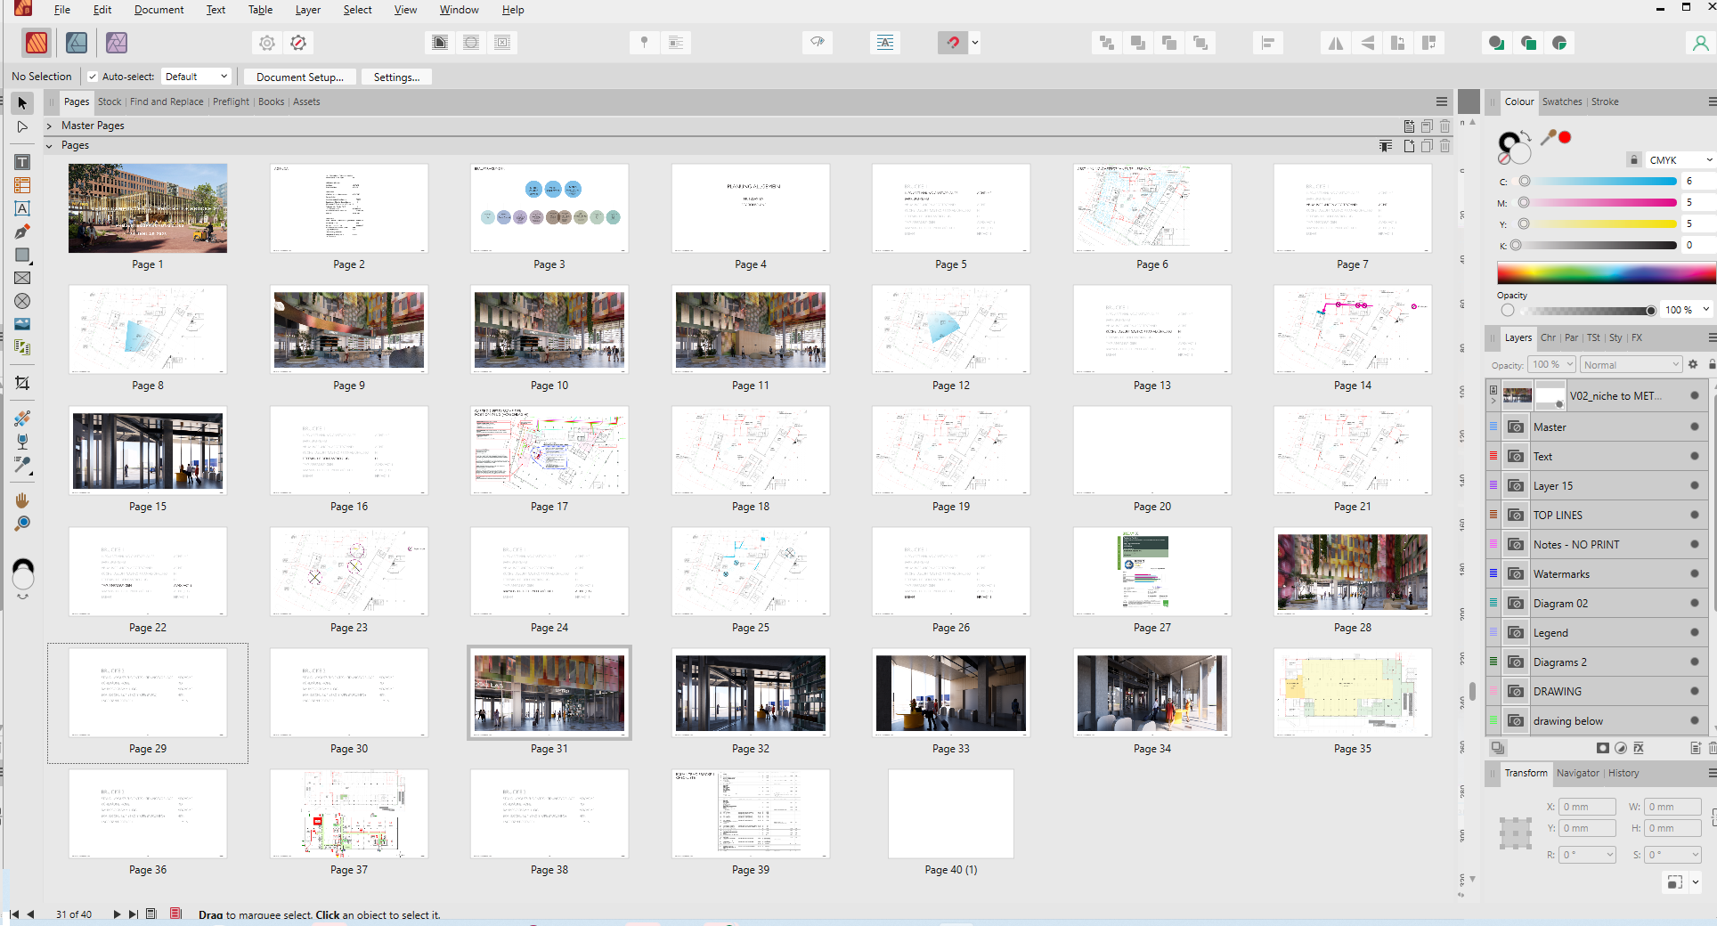This screenshot has width=1717, height=926.
Task: Click the Settings button
Action: 396,77
